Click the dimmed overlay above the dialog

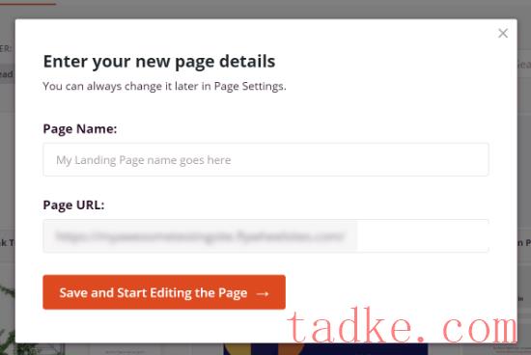[x=265, y=10]
